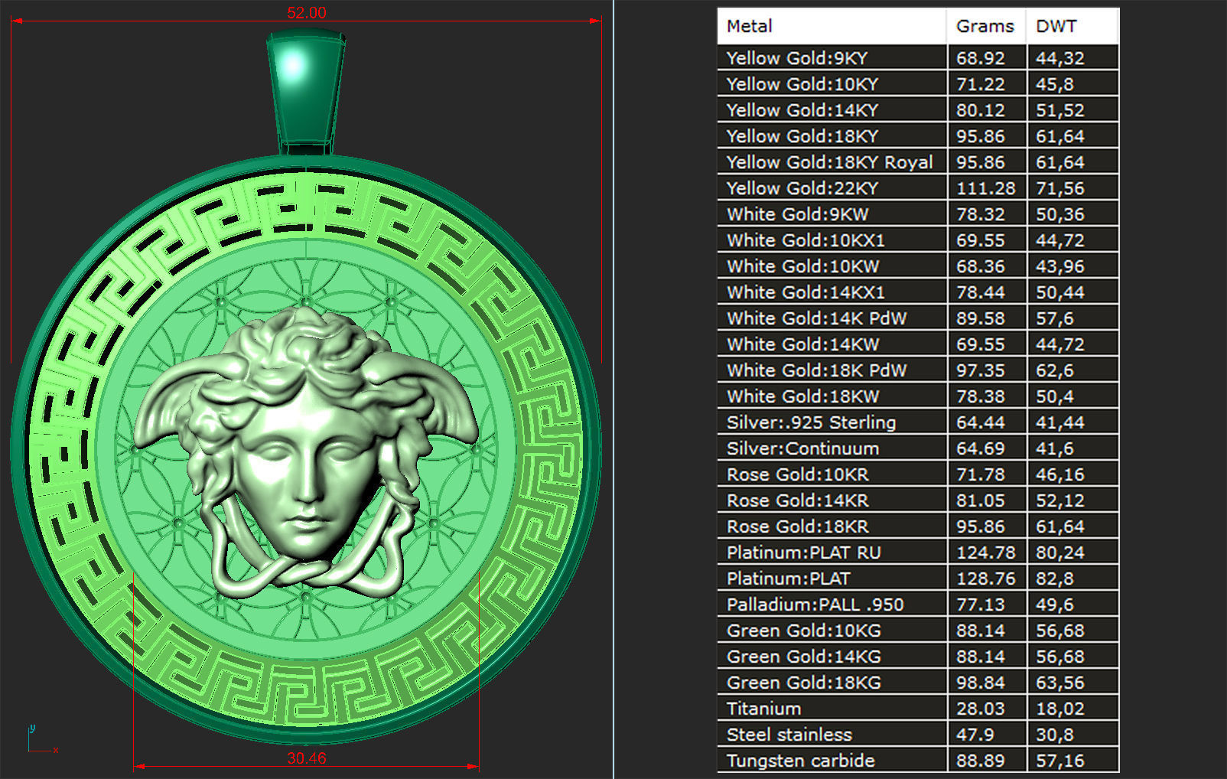Select the White Gold:14K PdW row

tap(918, 318)
